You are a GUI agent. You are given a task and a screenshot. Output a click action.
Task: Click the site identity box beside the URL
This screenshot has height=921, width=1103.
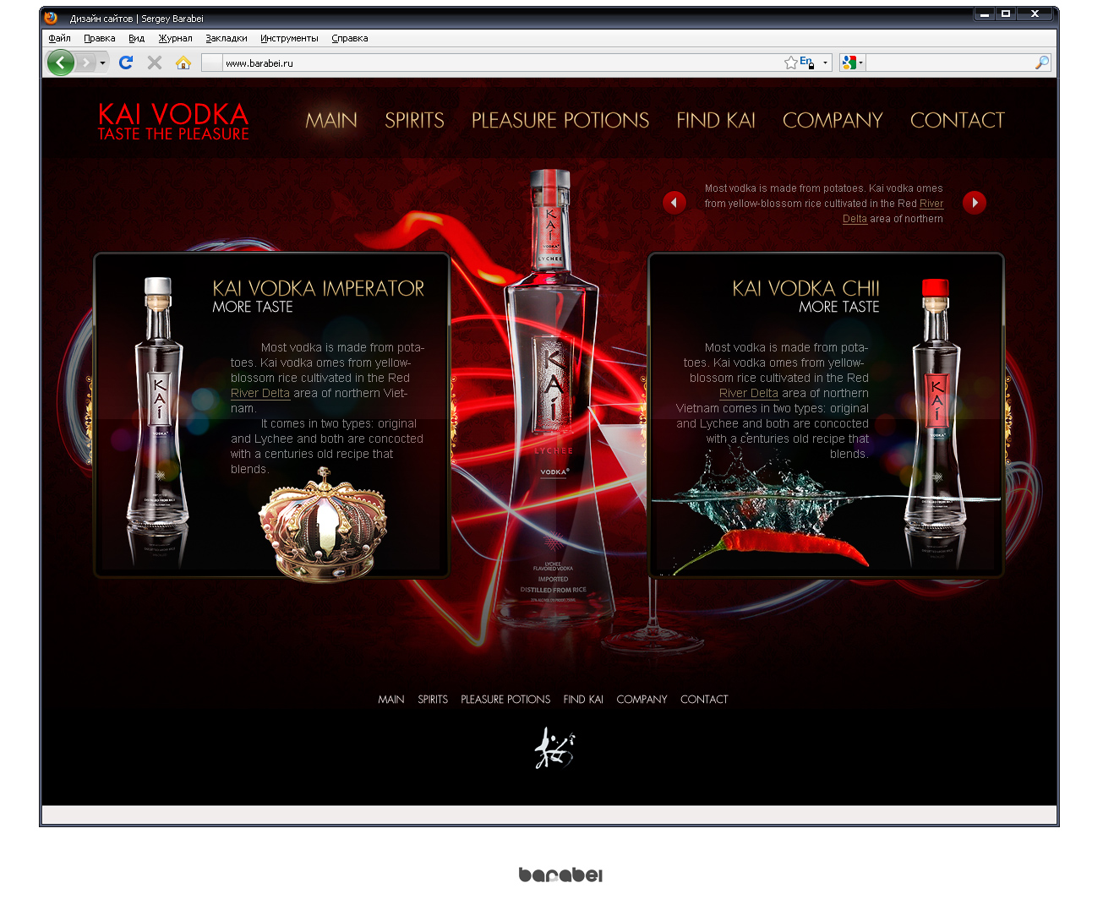[x=212, y=63]
